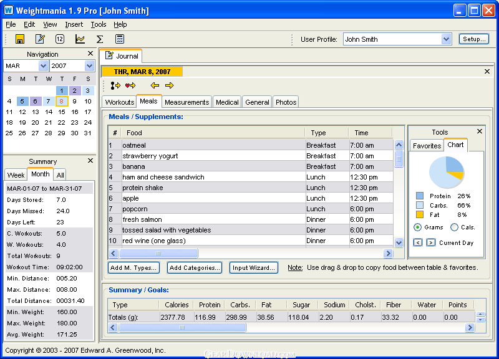
Task: Open the Edit menu
Action: (29, 24)
